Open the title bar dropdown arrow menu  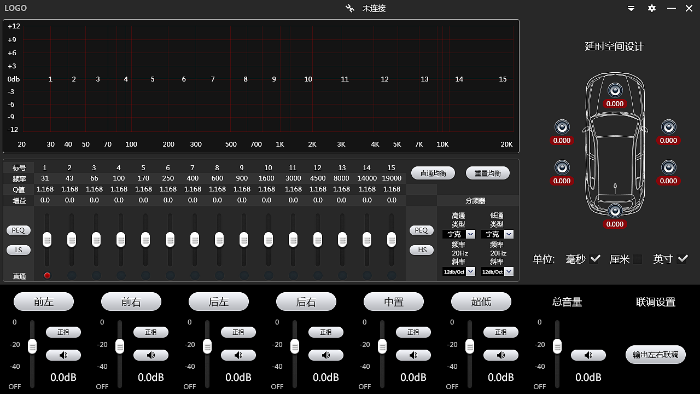(x=631, y=8)
